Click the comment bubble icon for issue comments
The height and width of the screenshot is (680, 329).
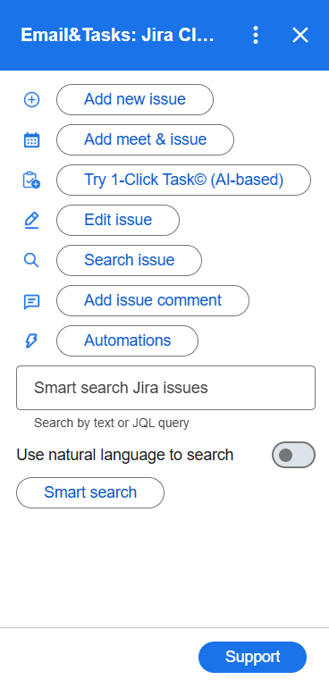pyautogui.click(x=31, y=301)
